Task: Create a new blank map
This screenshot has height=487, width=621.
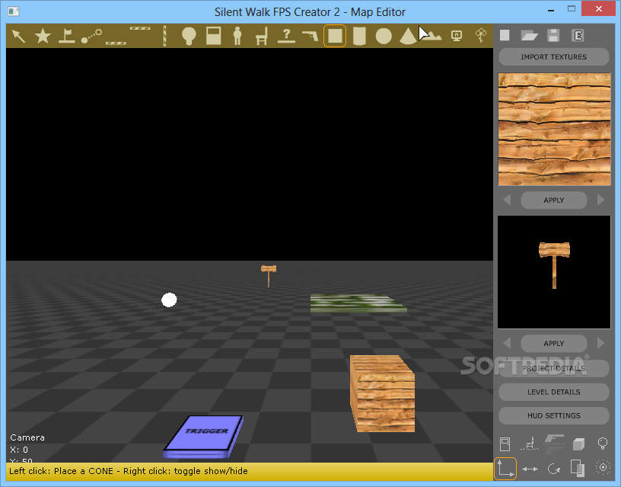Action: [505, 35]
